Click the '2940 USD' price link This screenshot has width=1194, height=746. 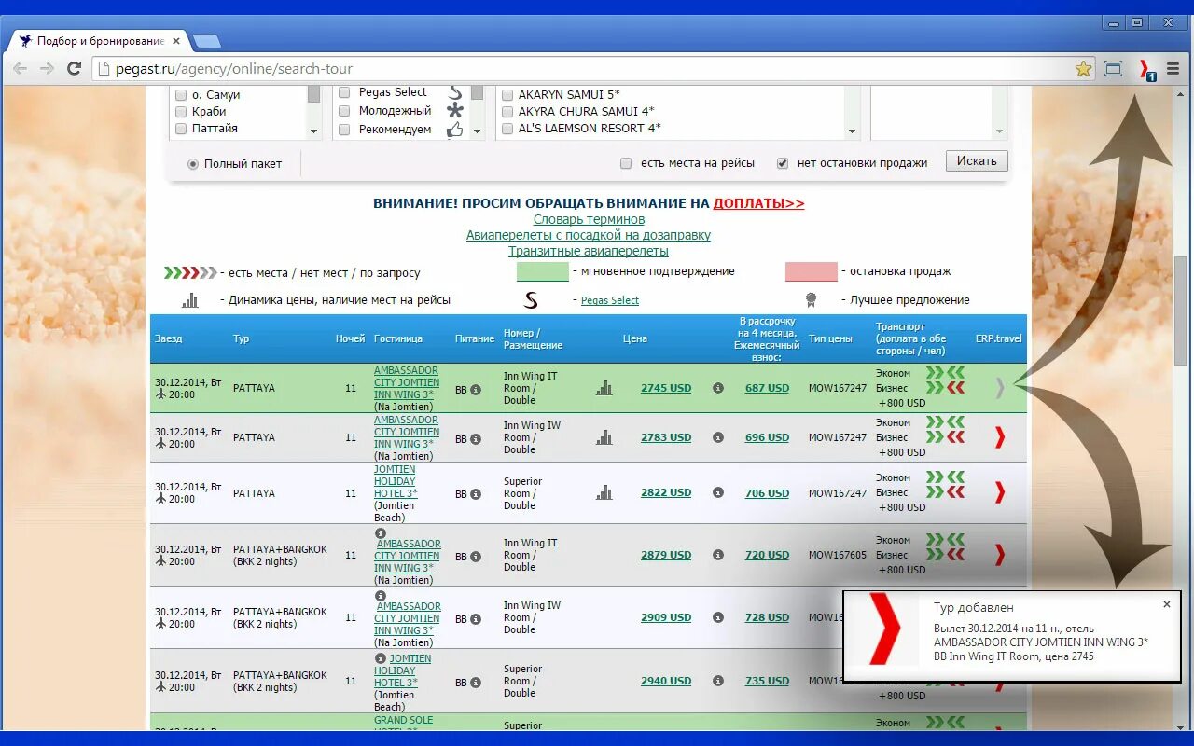[666, 681]
